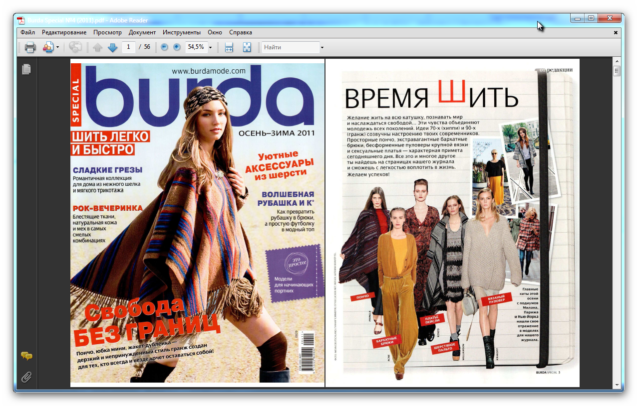This screenshot has width=638, height=406.
Task: Open the Инструменты menu
Action: click(182, 32)
